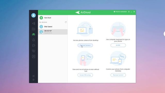
Task: Open the Messages chat bubble icon
Action: pos(34,45)
